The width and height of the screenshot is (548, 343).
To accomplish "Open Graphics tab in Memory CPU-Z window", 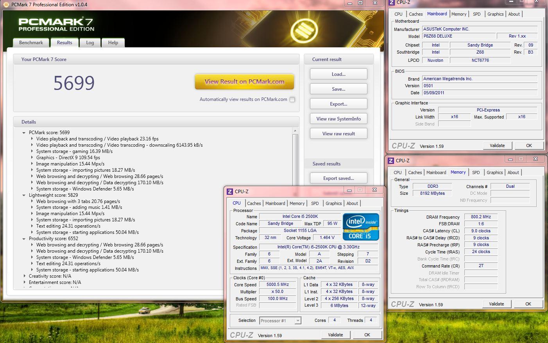I will (495, 172).
